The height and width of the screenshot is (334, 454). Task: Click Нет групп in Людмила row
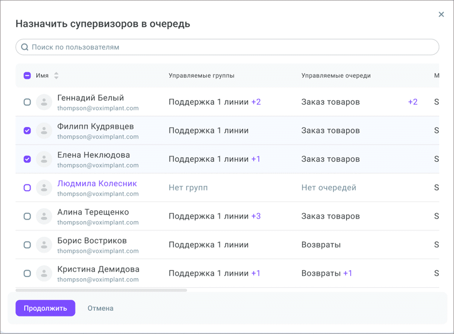188,188
